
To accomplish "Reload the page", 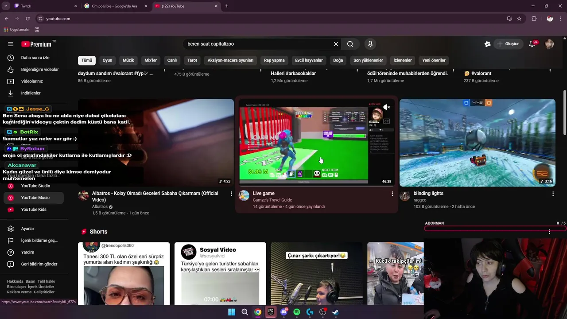I will pos(27,19).
